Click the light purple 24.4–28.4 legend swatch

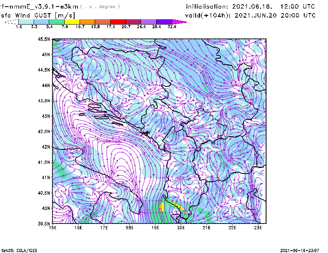(x=149, y=22)
